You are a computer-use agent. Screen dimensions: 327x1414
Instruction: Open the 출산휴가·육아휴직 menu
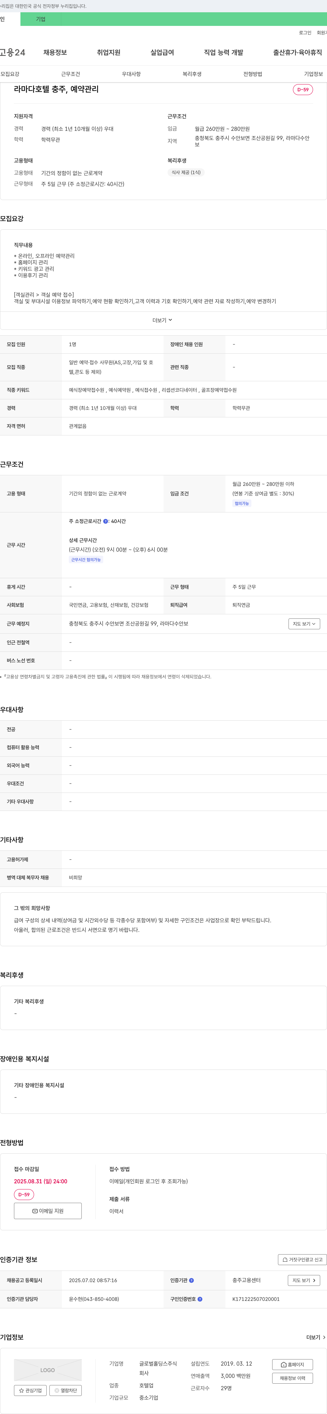tap(297, 53)
